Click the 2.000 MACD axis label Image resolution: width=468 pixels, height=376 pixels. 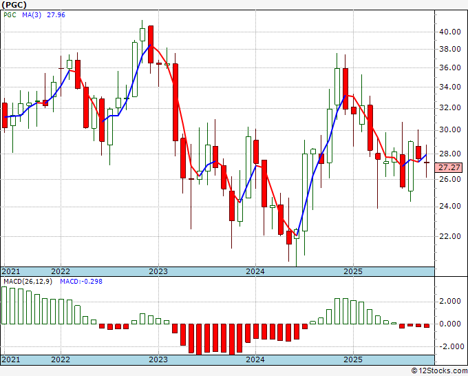coord(450,301)
